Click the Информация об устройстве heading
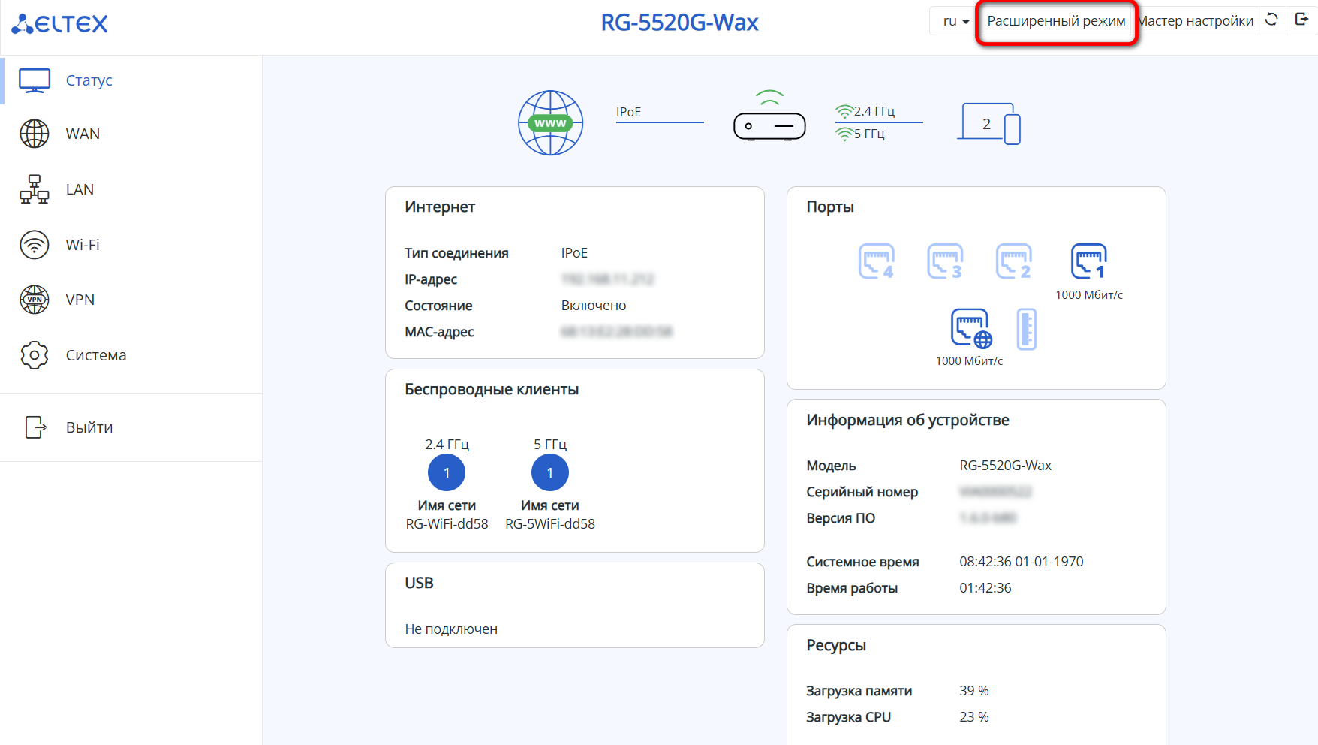This screenshot has width=1318, height=745. click(x=907, y=420)
